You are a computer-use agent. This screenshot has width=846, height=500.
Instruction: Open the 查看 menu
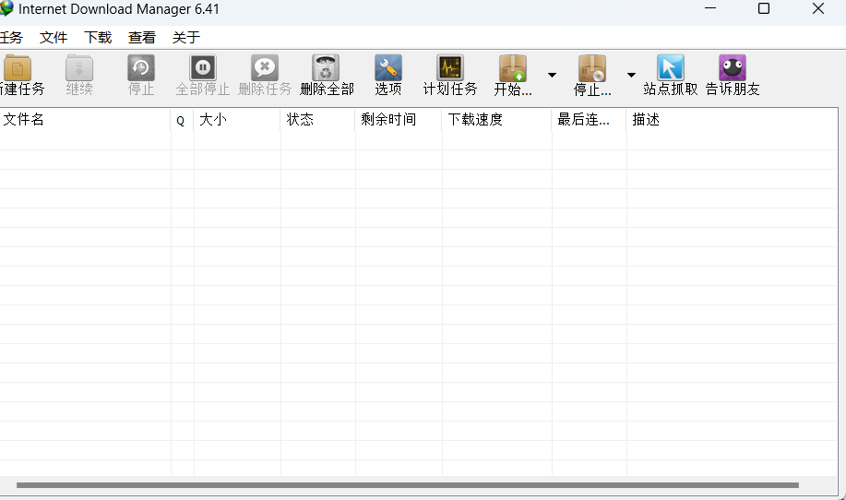pyautogui.click(x=142, y=37)
